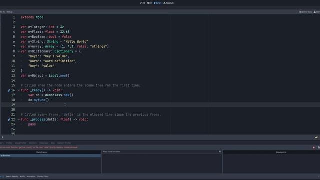Click the red error message in debugger

[39, 147]
